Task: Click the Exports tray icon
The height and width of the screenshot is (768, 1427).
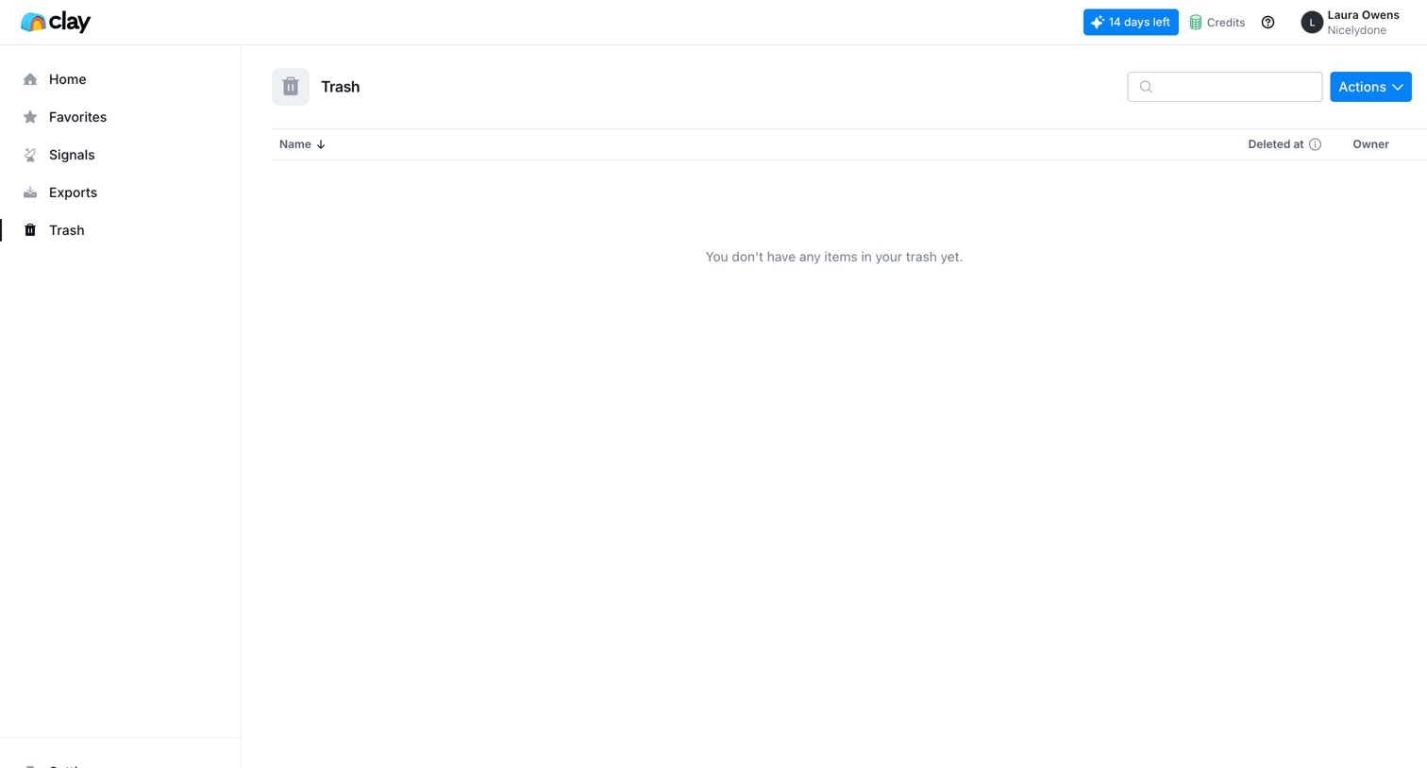Action: 30,192
